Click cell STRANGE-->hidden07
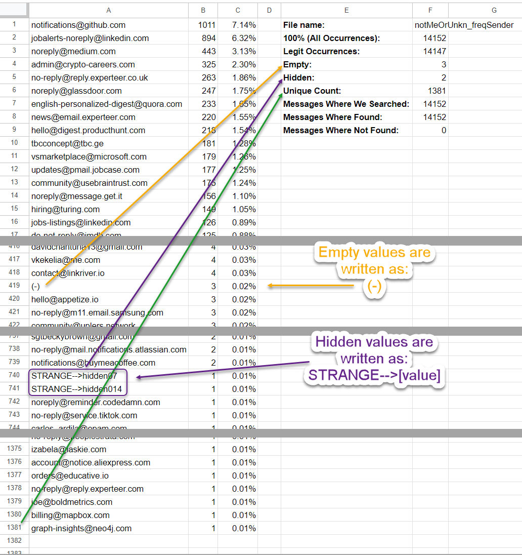The width and height of the screenshot is (522, 555). tap(109, 376)
